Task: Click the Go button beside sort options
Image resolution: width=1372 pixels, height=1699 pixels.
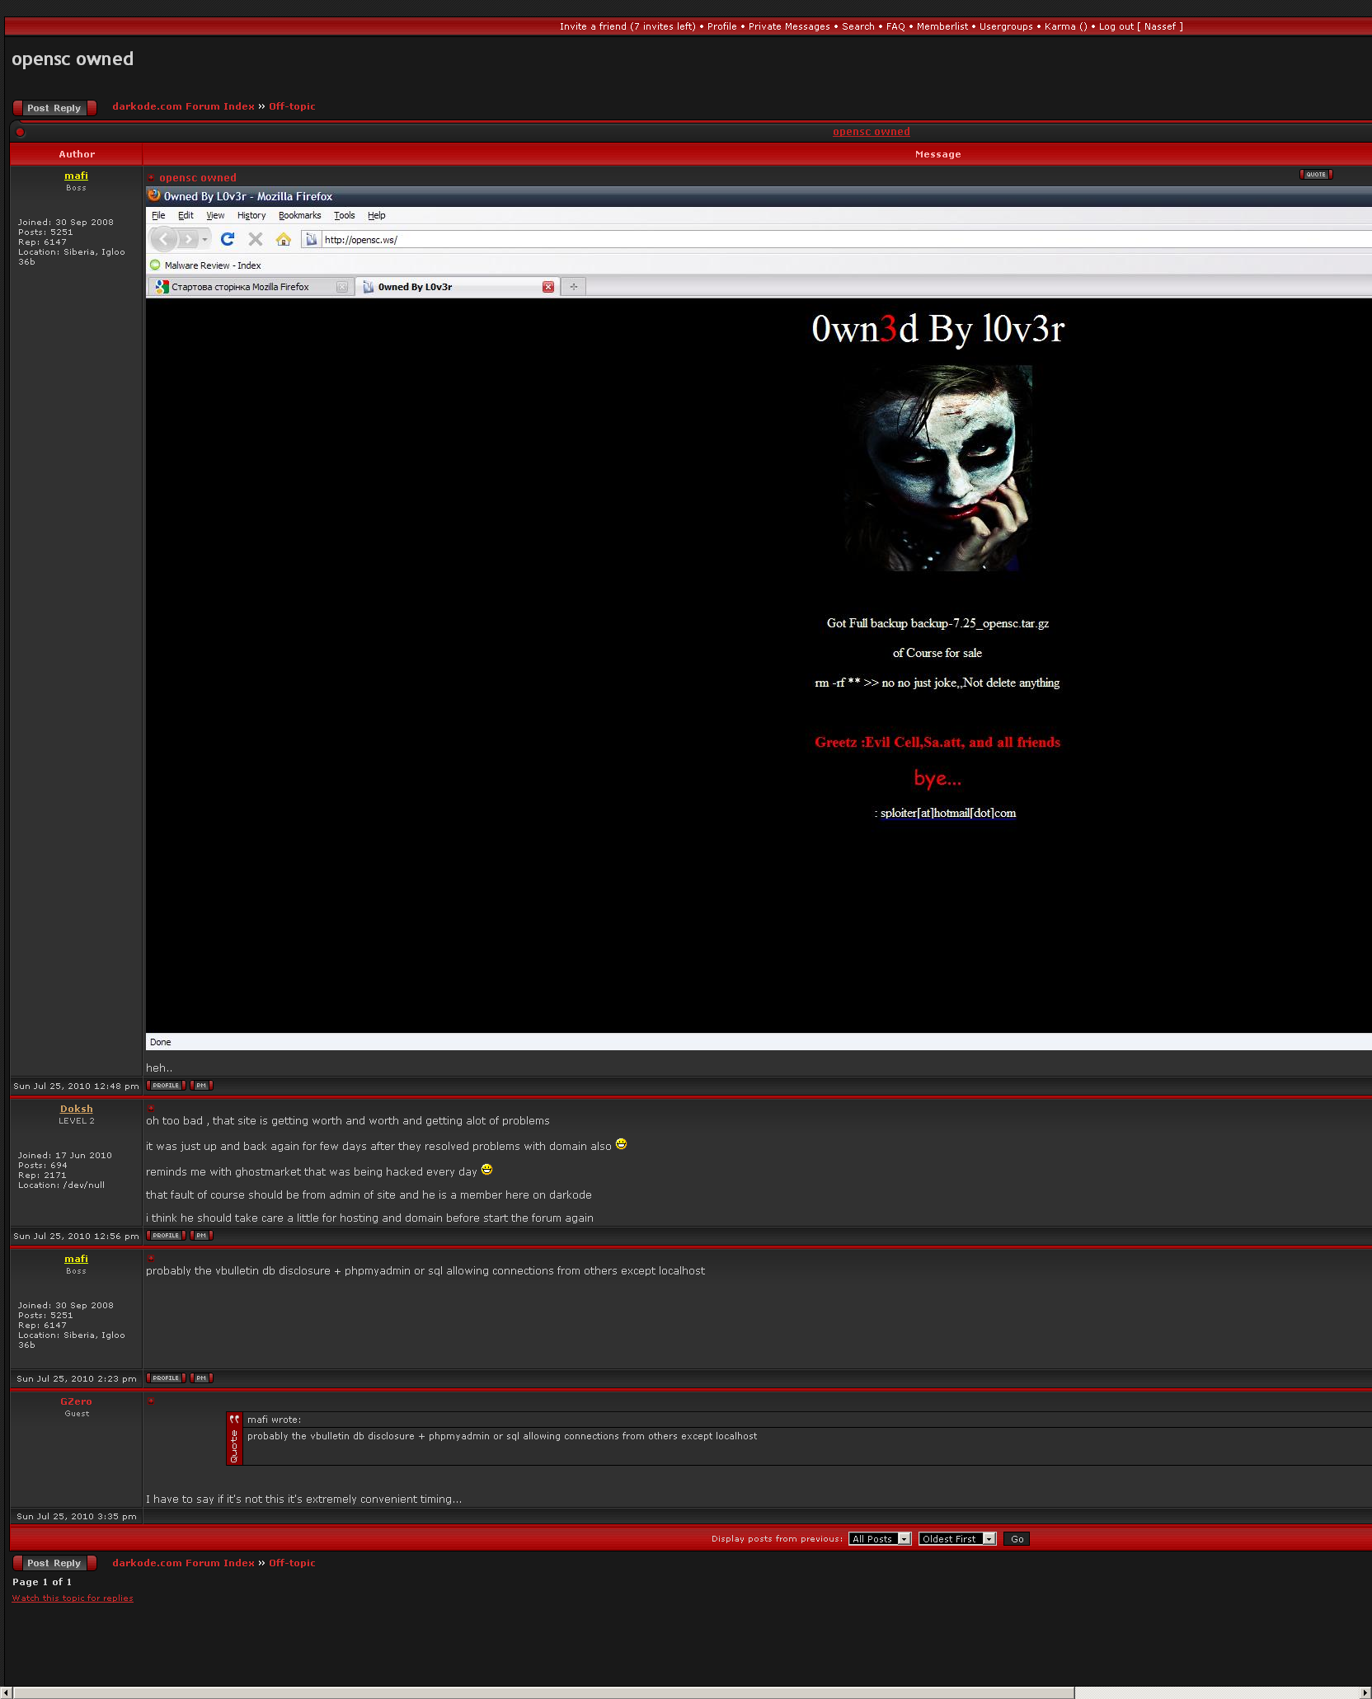Action: coord(1017,1539)
